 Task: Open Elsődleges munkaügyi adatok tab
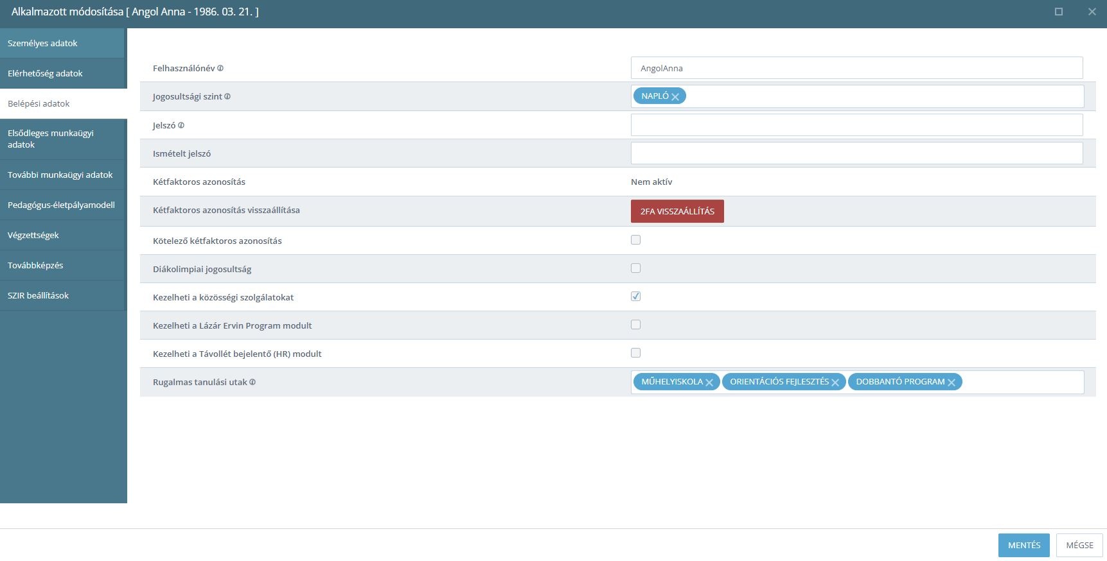coord(62,139)
